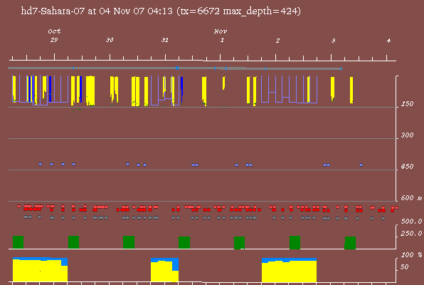Click the 450 depth axis label

(407, 166)
